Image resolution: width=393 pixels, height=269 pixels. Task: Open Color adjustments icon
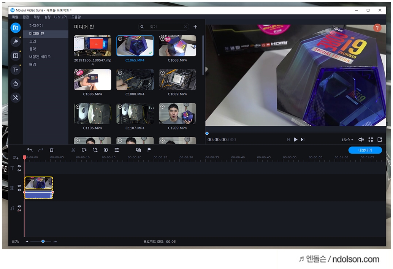pyautogui.click(x=106, y=150)
